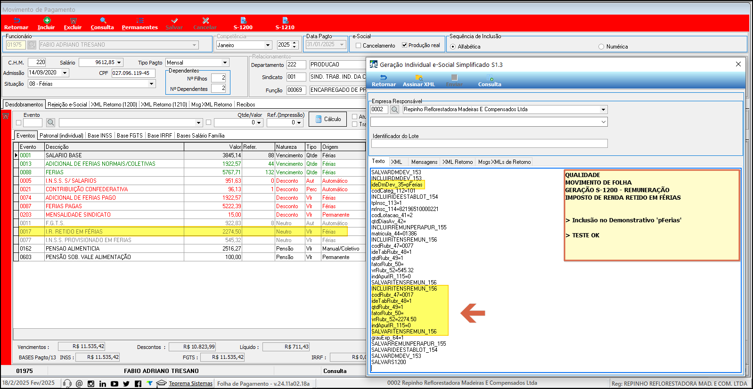Screen dimensions: 753x389
Task: Switch to Rejeição e-Social tab
Action: 67,105
